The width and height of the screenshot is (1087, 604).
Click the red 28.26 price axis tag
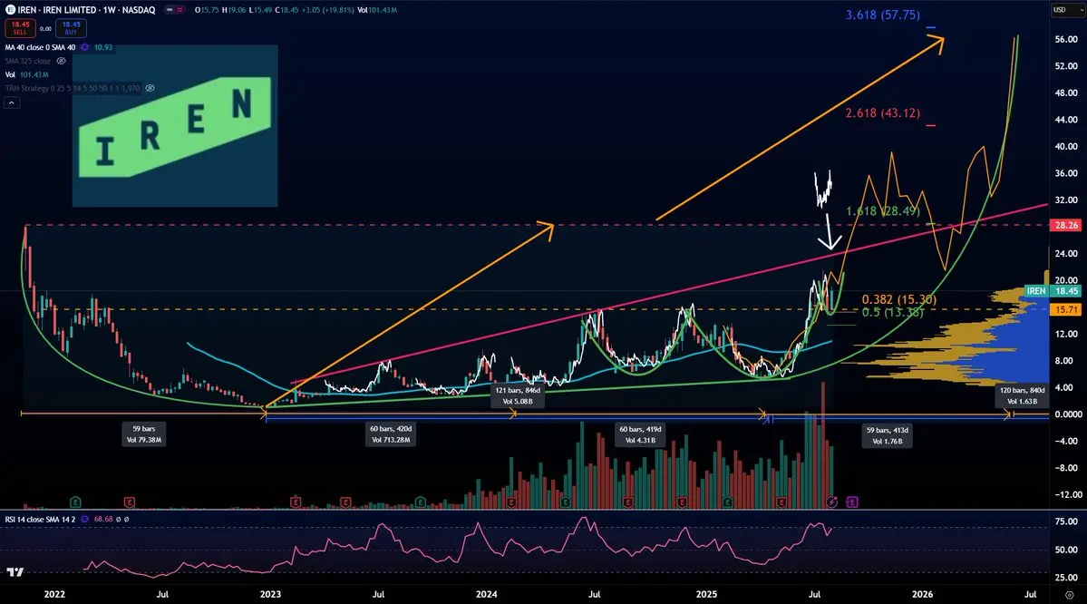[x=1065, y=226]
